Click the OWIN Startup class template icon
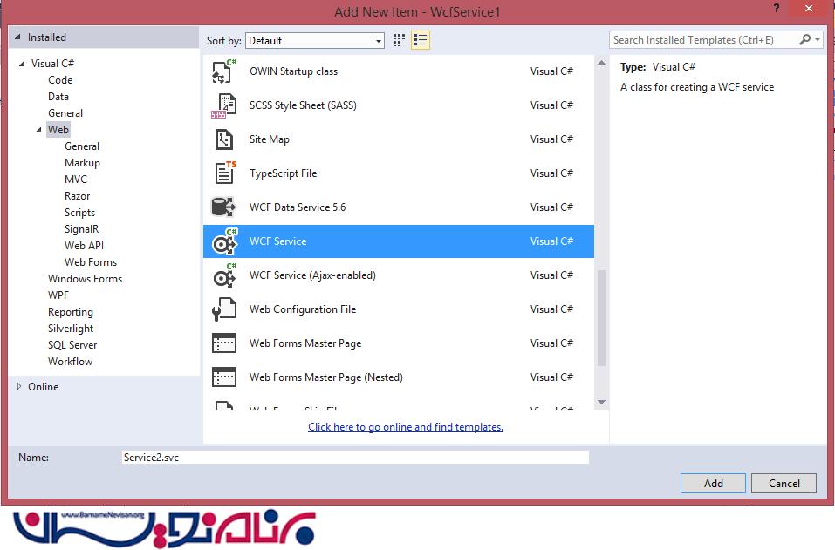The height and width of the screenshot is (550, 835). pyautogui.click(x=224, y=71)
